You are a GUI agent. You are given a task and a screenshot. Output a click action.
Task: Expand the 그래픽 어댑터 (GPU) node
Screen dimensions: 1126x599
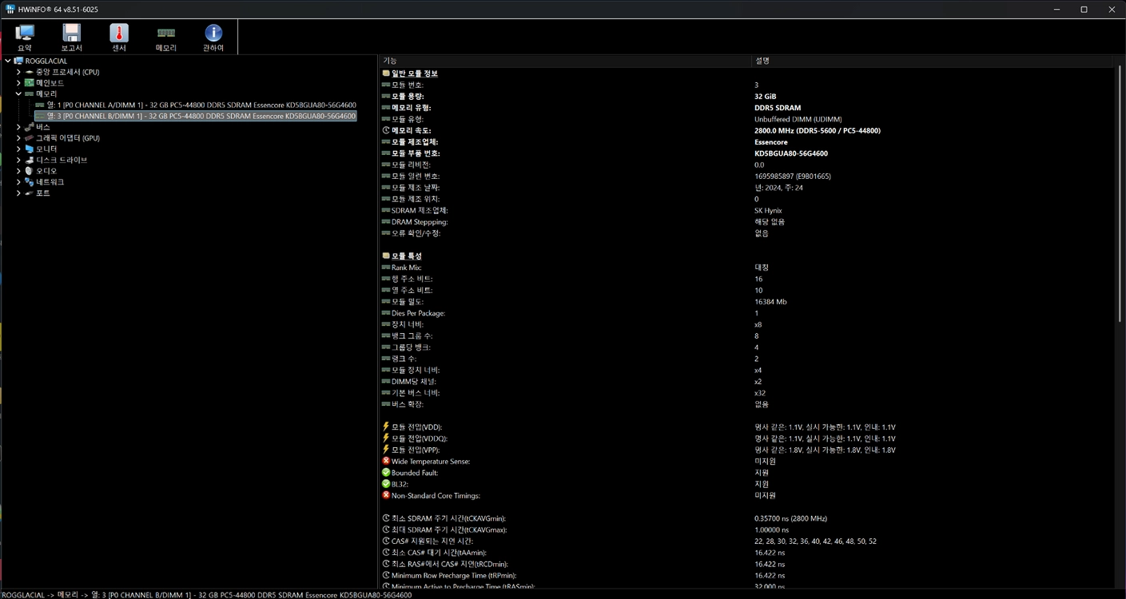(18, 138)
